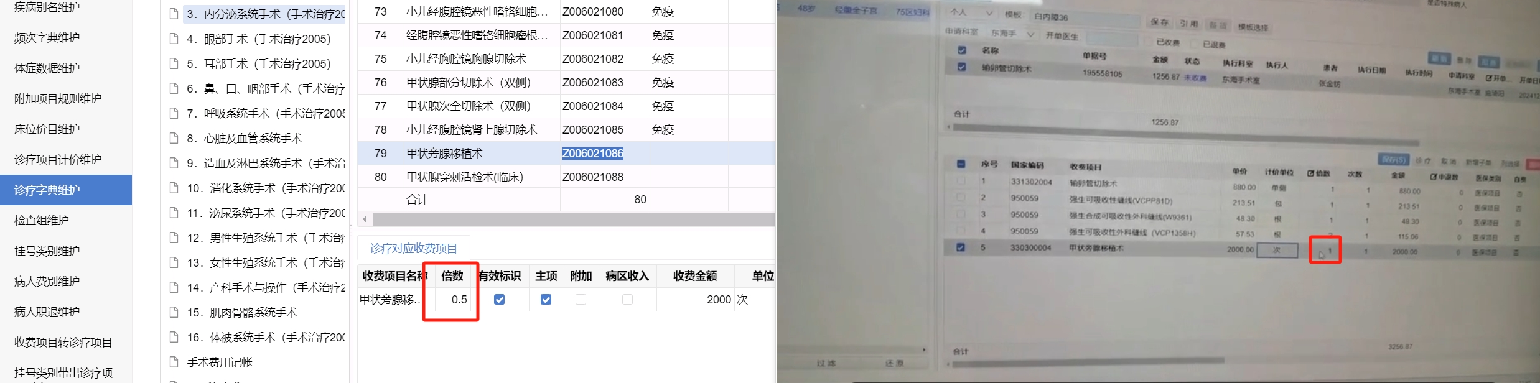Select row 79 甲状旁腺移植术

[566, 153]
